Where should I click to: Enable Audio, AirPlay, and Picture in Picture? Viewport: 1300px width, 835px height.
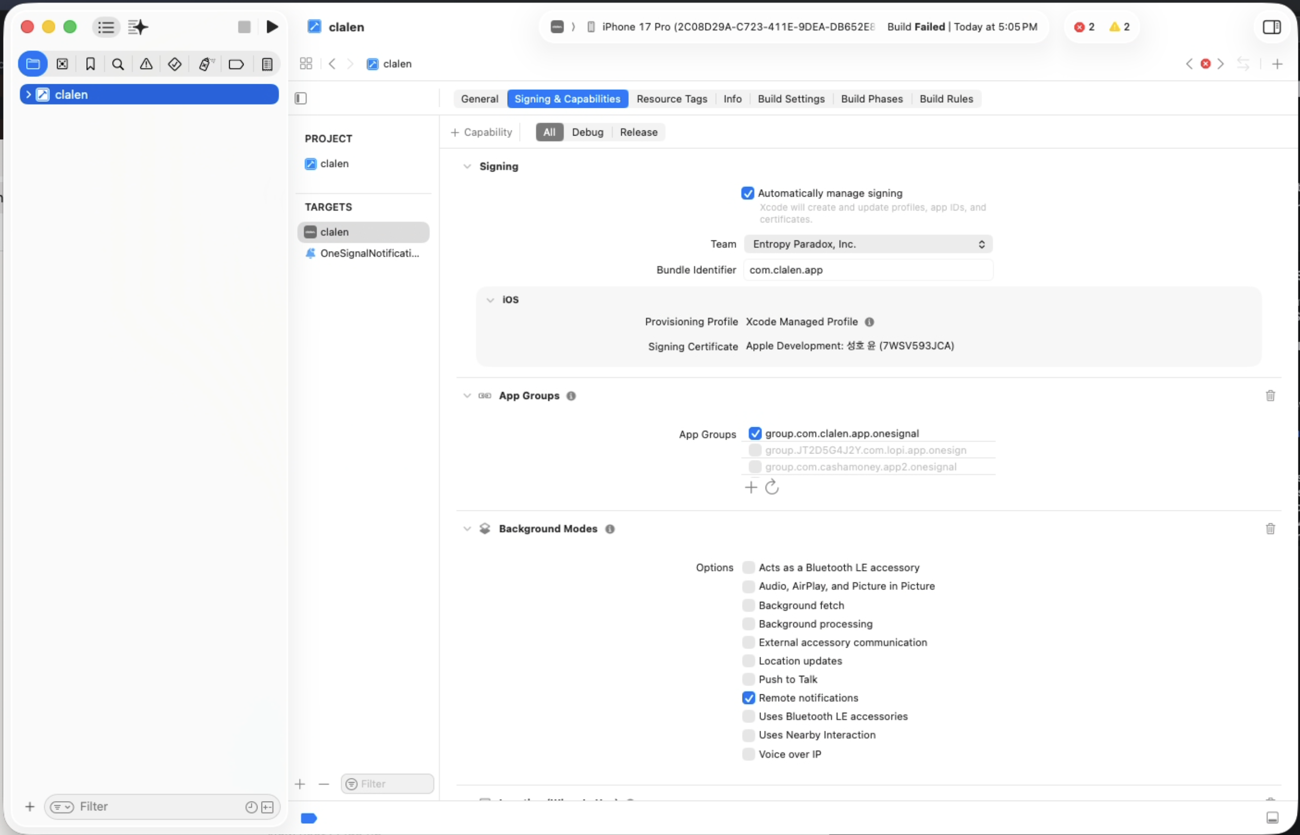click(748, 585)
